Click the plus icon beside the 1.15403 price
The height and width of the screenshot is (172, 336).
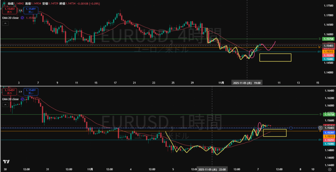pos(320,128)
